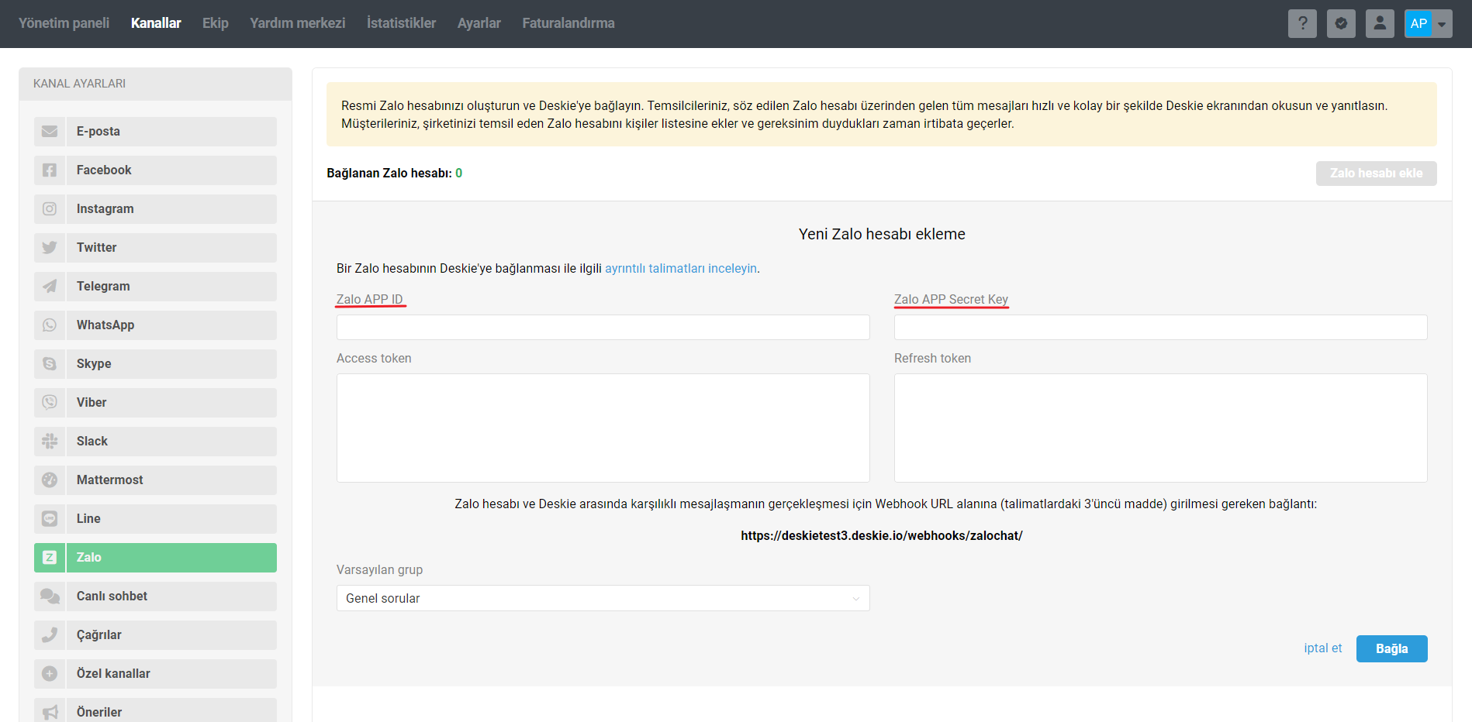Select the Çağrılar channel
The width and height of the screenshot is (1472, 722).
[155, 635]
